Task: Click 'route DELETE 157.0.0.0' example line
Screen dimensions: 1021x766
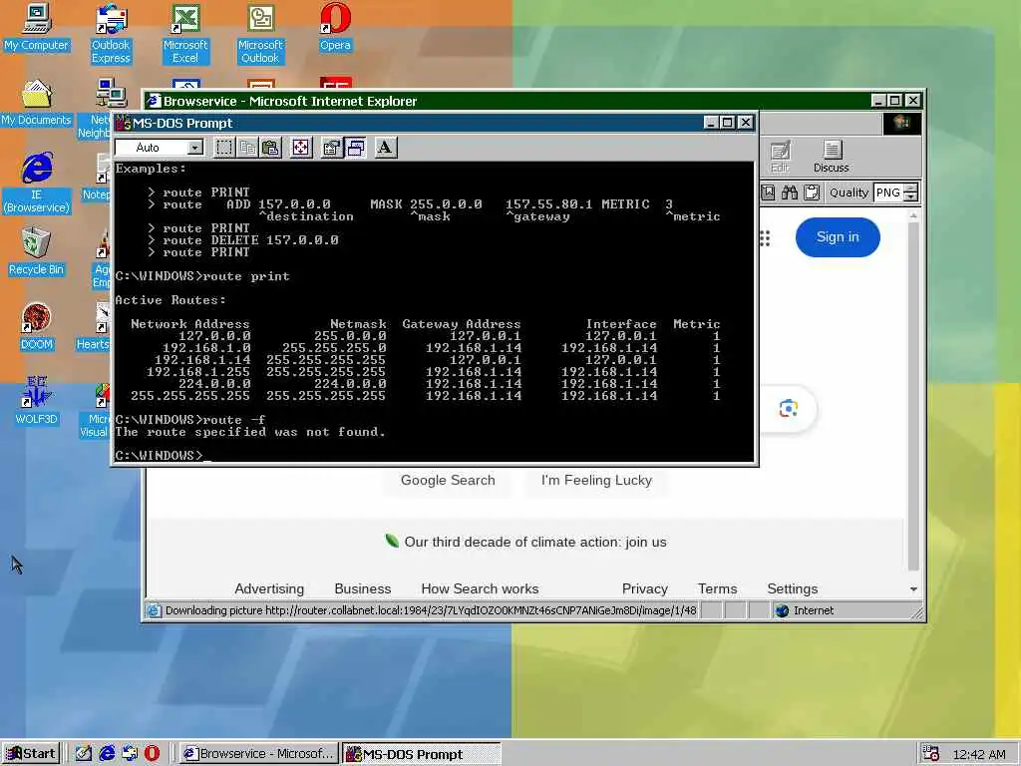Action: [250, 240]
